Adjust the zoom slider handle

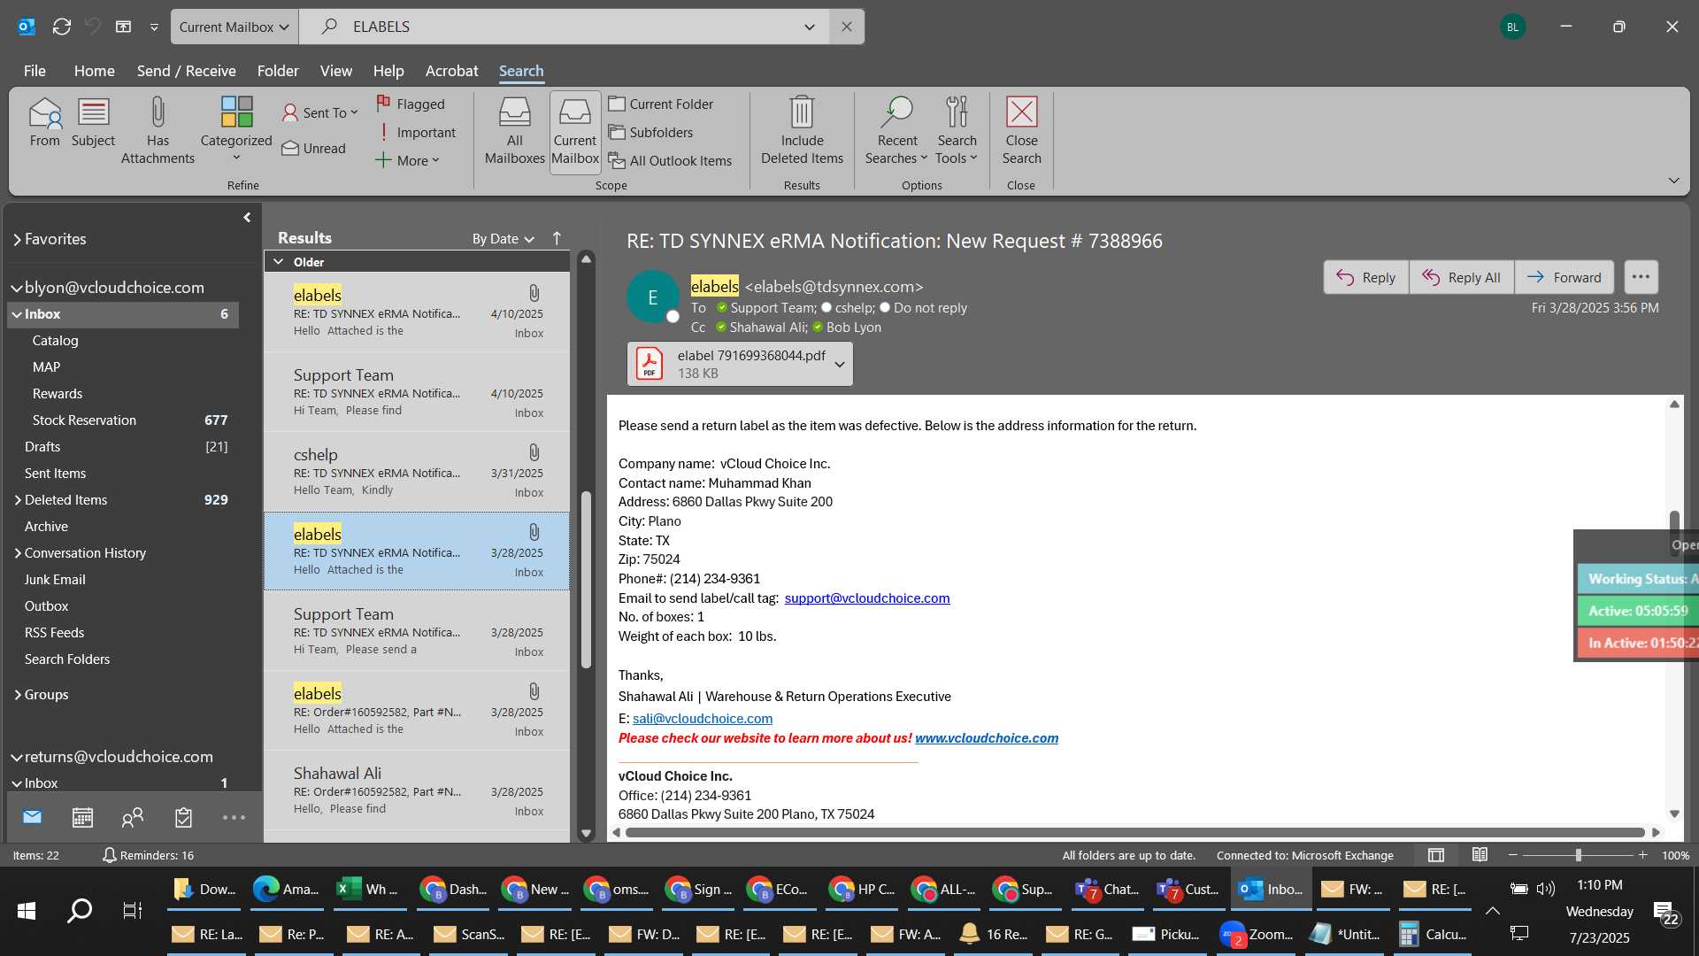point(1578,855)
